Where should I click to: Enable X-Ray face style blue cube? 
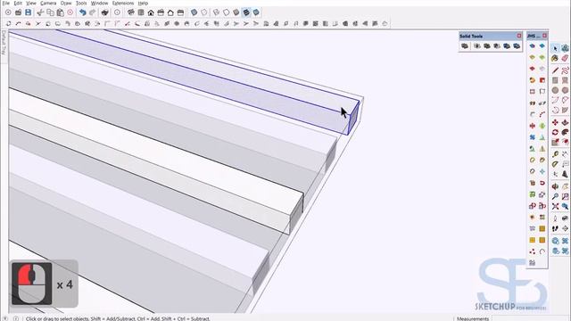tap(194, 12)
